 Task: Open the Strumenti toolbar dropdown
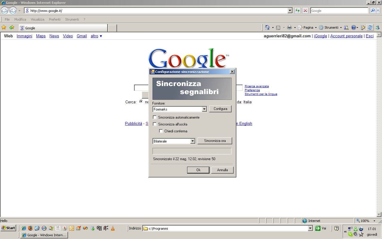click(x=330, y=27)
